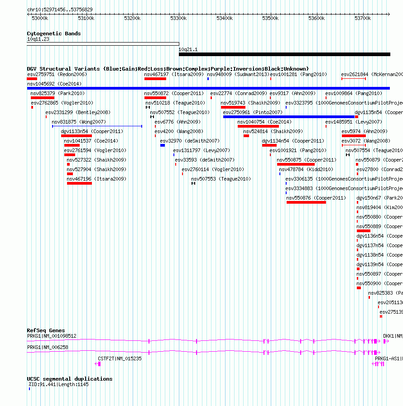
Task: Click the esv2762865 (Vogler2010) label
Action: click(x=62, y=103)
